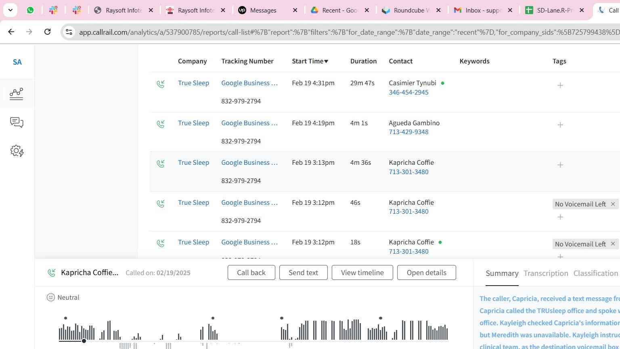Click the Send text button
The width and height of the screenshot is (620, 349).
tap(303, 272)
